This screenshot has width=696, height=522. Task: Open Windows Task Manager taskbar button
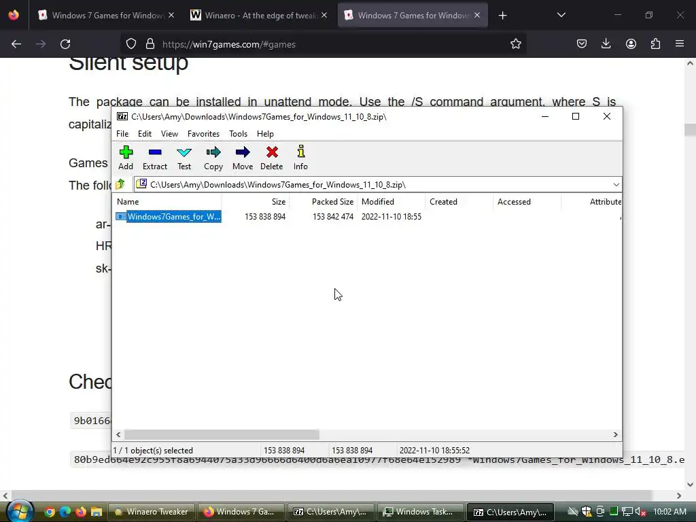point(419,512)
